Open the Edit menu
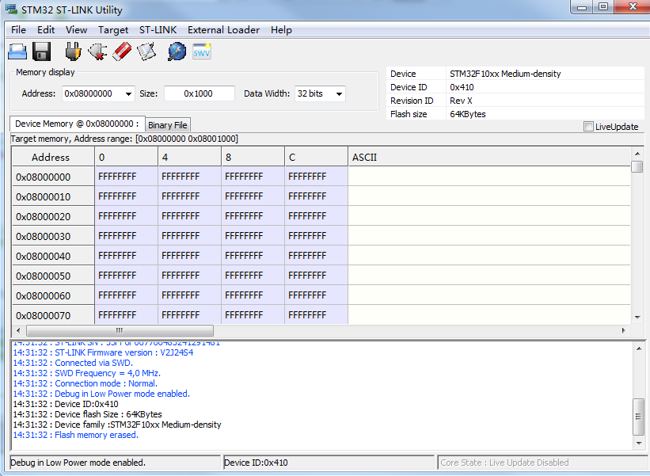 click(x=46, y=30)
